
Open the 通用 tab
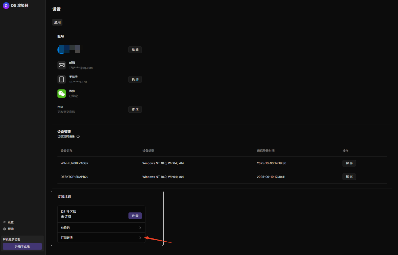click(57, 22)
